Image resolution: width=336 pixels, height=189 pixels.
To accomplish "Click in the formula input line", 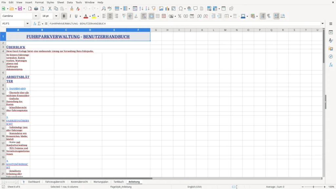I will click(184, 24).
